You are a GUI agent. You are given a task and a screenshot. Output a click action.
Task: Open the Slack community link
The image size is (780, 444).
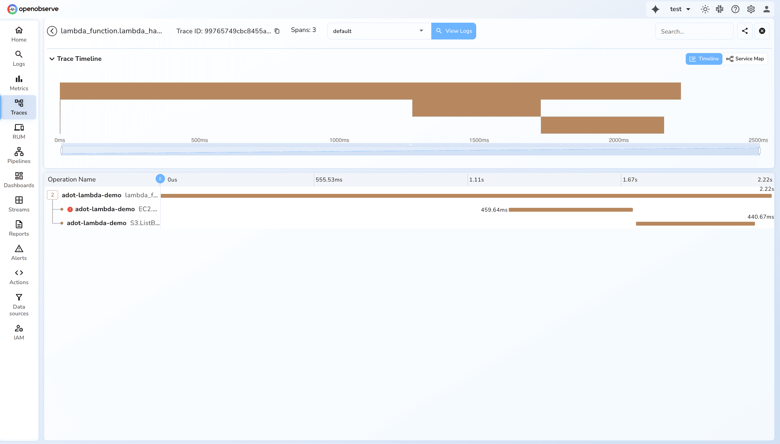[720, 9]
